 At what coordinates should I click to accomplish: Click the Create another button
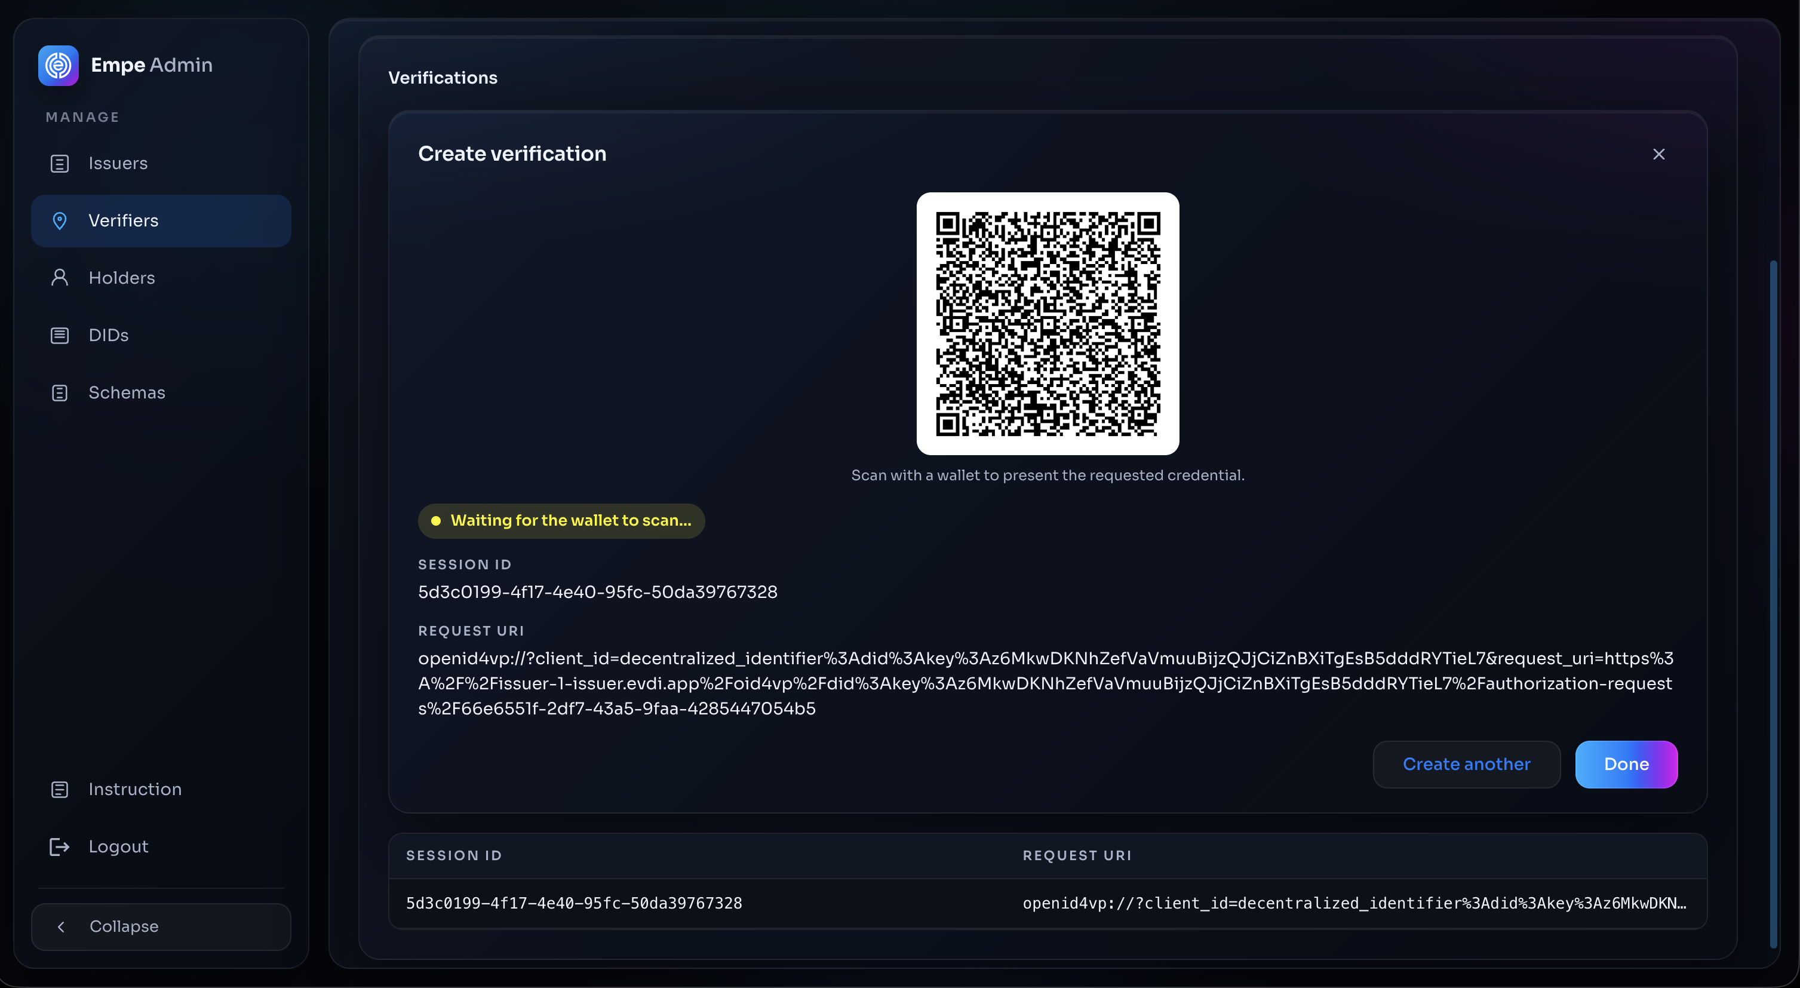pos(1466,765)
